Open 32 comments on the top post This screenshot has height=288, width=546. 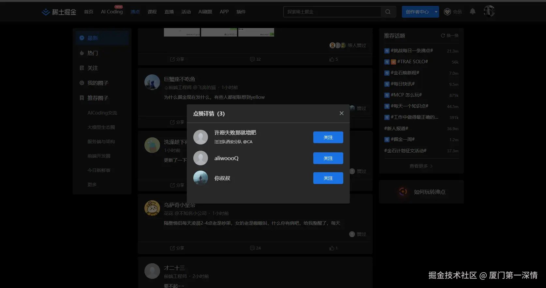point(255,59)
